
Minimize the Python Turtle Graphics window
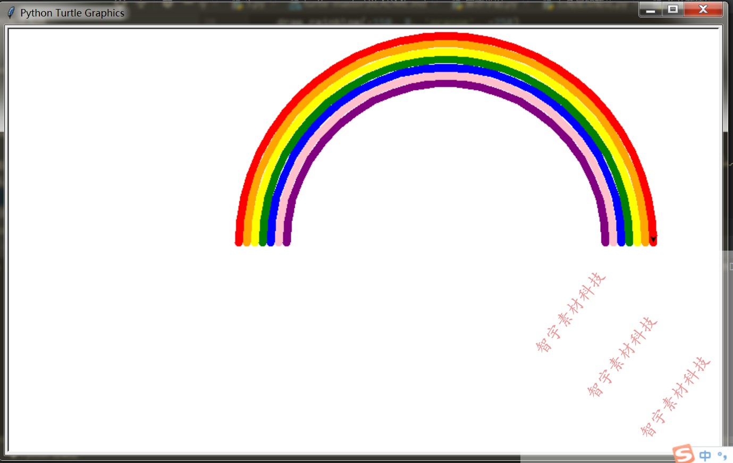click(651, 10)
